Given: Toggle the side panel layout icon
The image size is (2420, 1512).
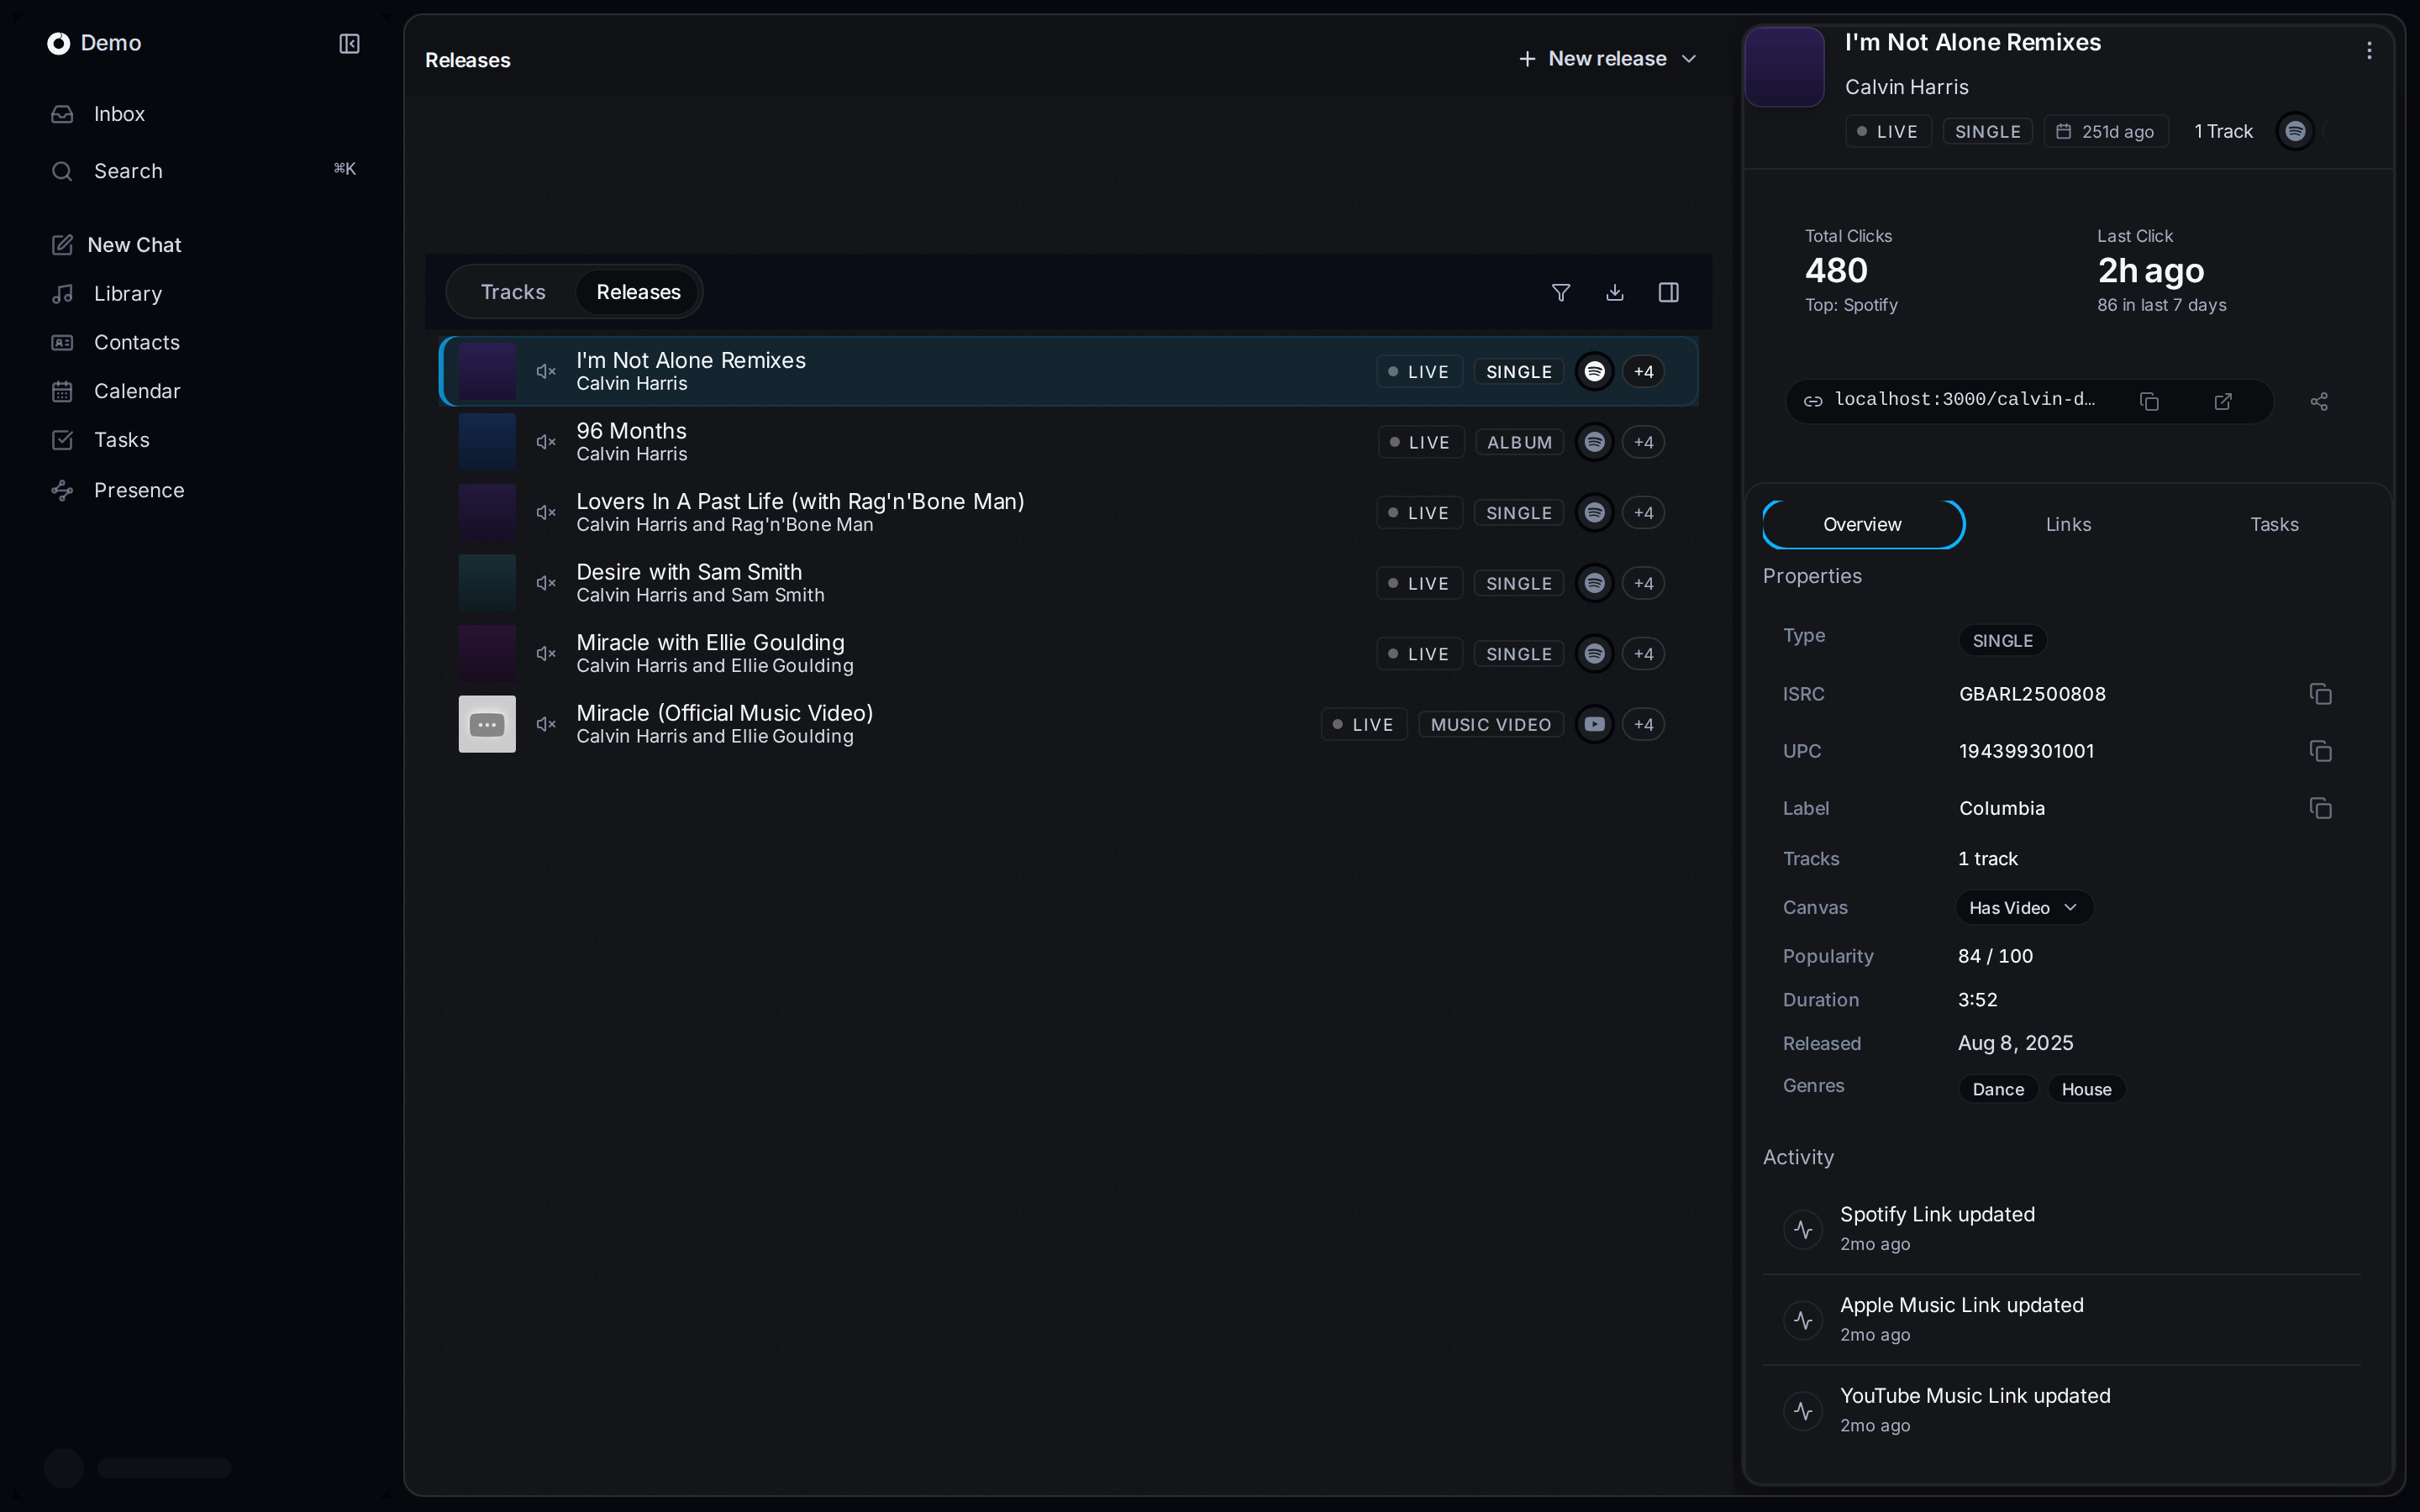Looking at the screenshot, I should point(1668,292).
